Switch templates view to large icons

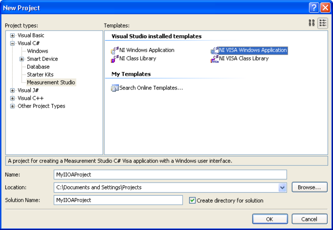pyautogui.click(x=311, y=23)
